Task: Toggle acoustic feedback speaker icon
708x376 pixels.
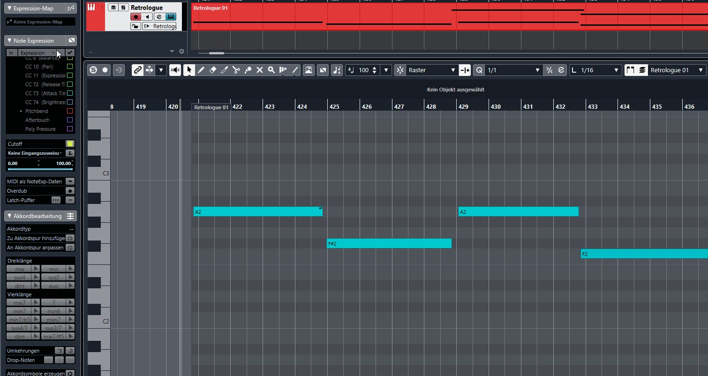Action: (x=175, y=70)
